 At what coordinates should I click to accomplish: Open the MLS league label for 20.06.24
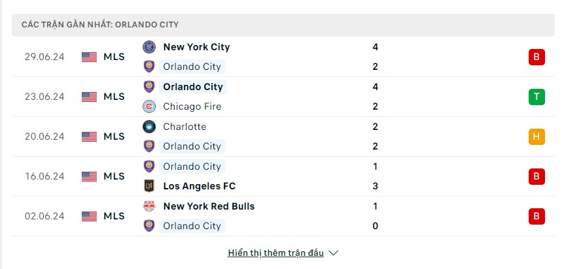(x=114, y=136)
